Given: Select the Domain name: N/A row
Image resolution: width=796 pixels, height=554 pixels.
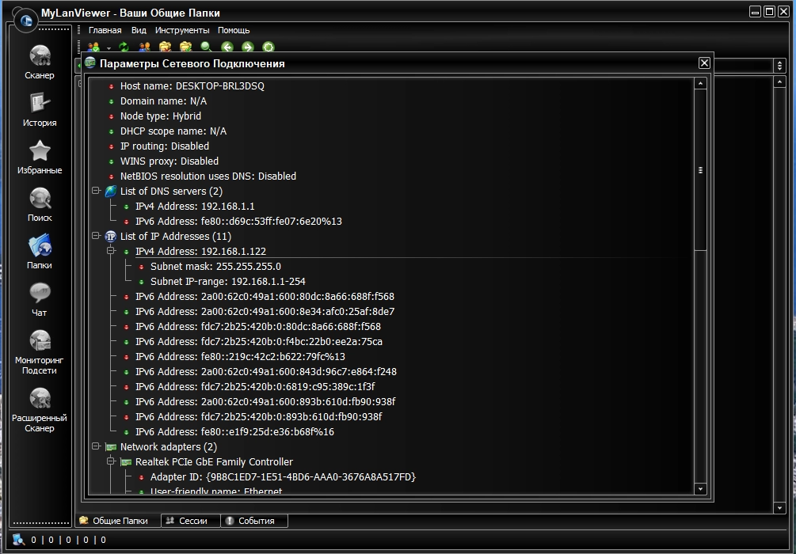Looking at the screenshot, I should click(x=163, y=101).
